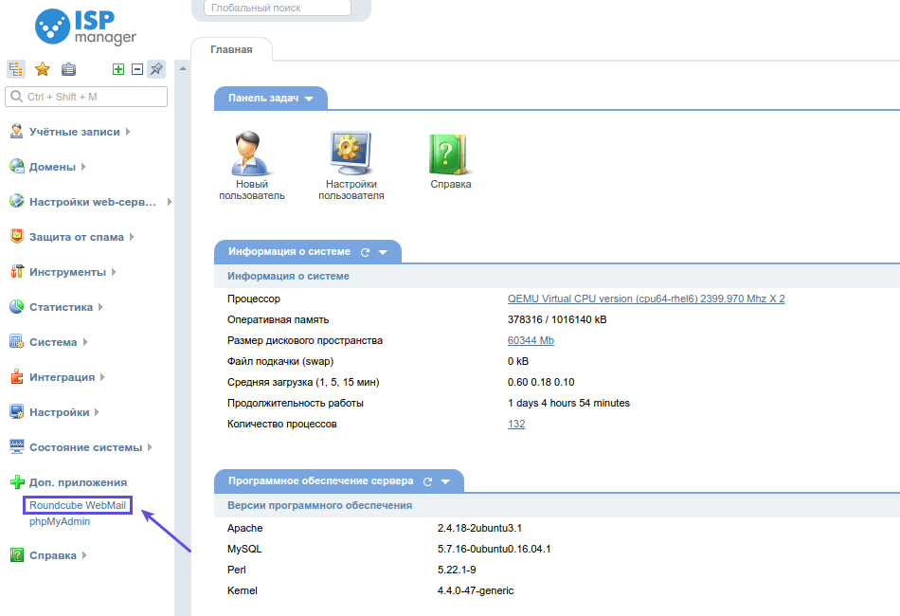Click the Настройки web-сервера icon
Viewport: 900px width, 616px height.
[17, 202]
